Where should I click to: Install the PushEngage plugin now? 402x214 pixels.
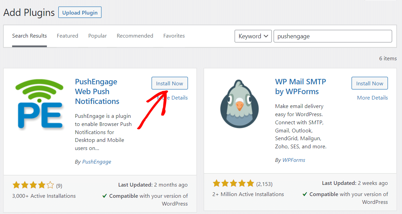click(169, 83)
